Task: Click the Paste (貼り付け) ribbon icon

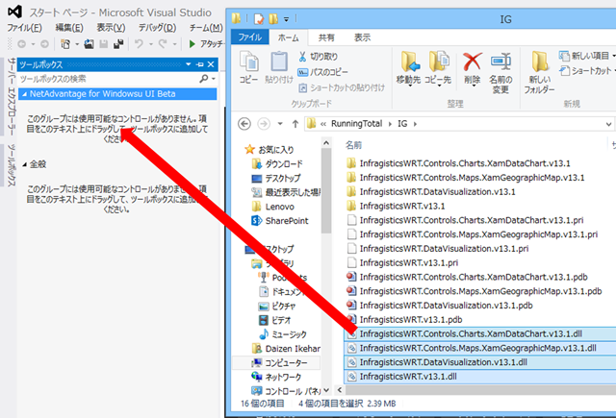Action: (279, 62)
